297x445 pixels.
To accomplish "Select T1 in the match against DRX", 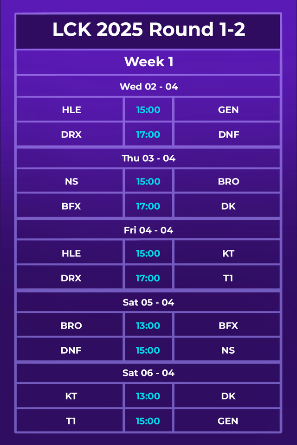I will 228,278.
